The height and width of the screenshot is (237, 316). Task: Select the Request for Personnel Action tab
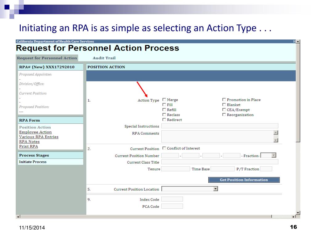(x=47, y=58)
